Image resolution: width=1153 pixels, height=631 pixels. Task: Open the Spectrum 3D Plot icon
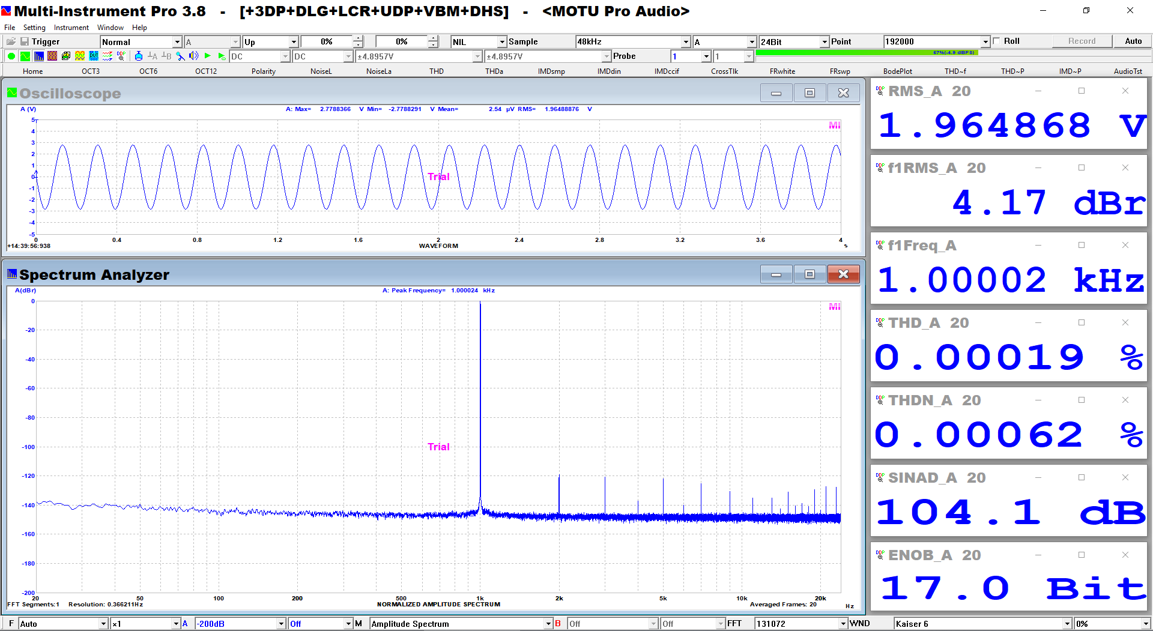pyautogui.click(x=66, y=56)
